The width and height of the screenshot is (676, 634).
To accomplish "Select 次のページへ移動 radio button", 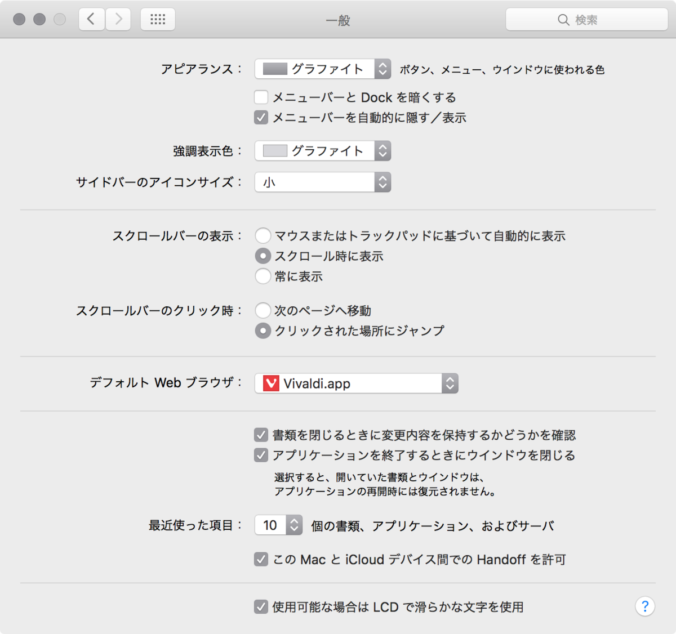I will click(x=263, y=310).
